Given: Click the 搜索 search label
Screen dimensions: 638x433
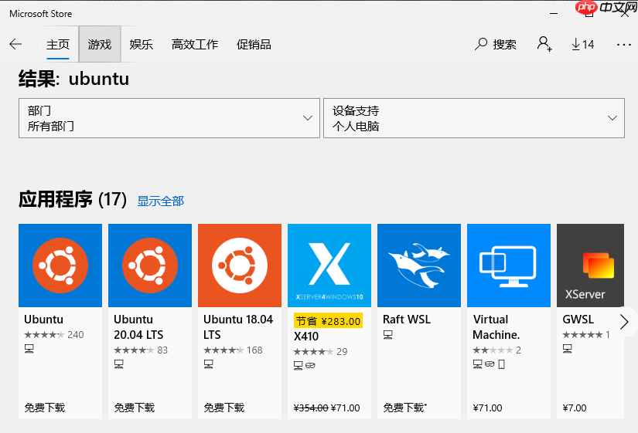Looking at the screenshot, I should 504,44.
